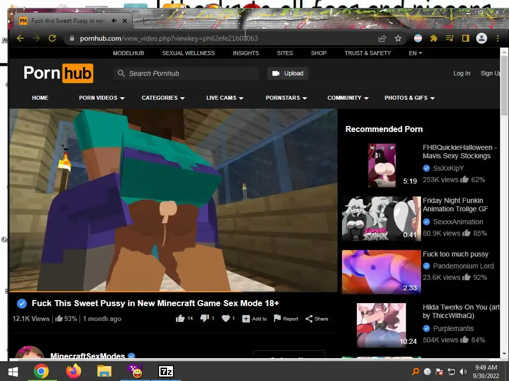Click the striped round extension icon in toolbar
This screenshot has height=381, width=509.
click(x=418, y=38)
